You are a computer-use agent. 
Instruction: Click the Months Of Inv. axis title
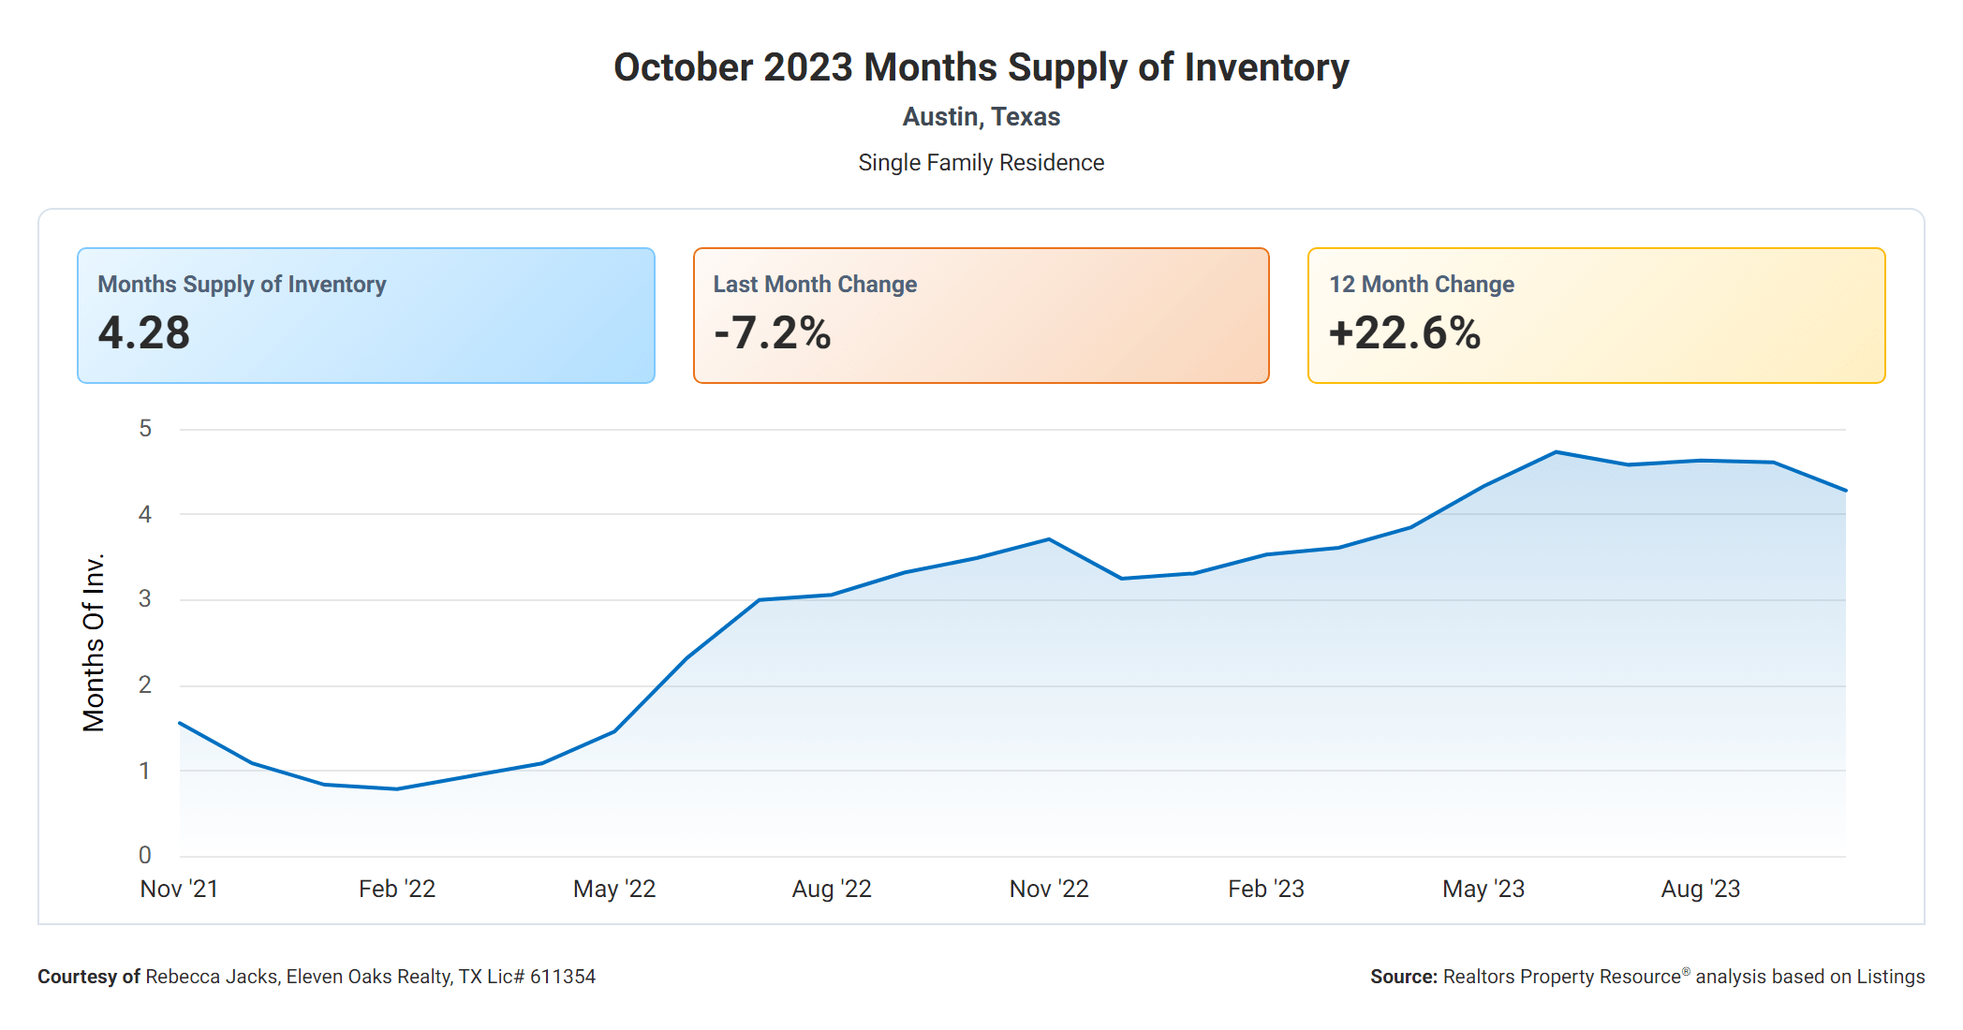[94, 642]
